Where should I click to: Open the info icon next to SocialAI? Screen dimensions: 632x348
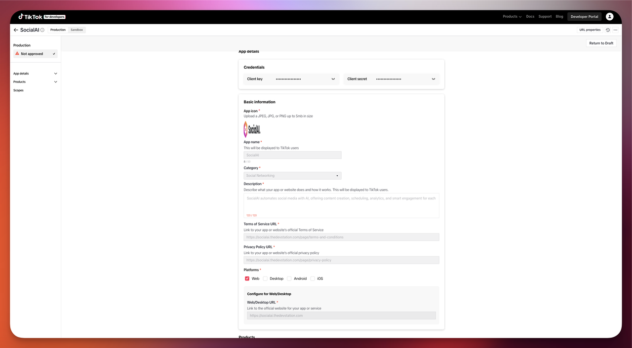point(42,30)
